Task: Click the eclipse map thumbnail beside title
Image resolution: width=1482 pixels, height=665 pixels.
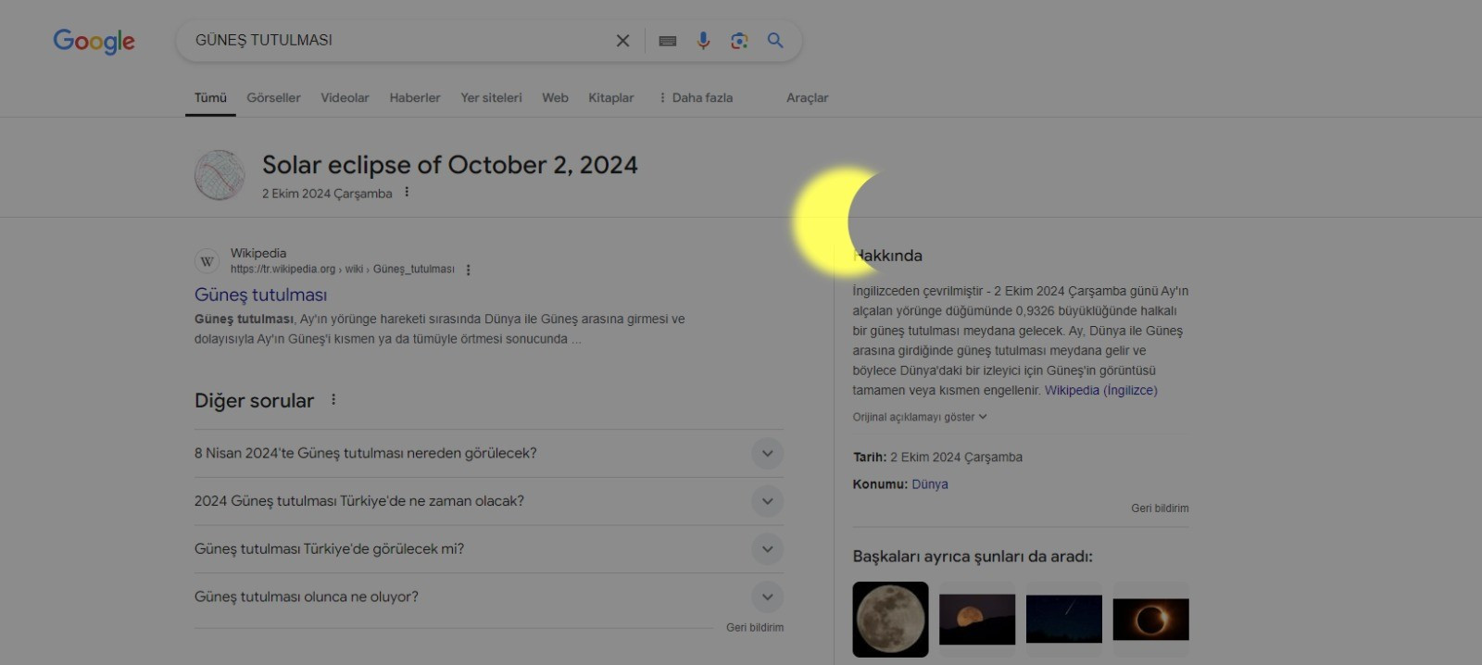Action: coord(220,175)
